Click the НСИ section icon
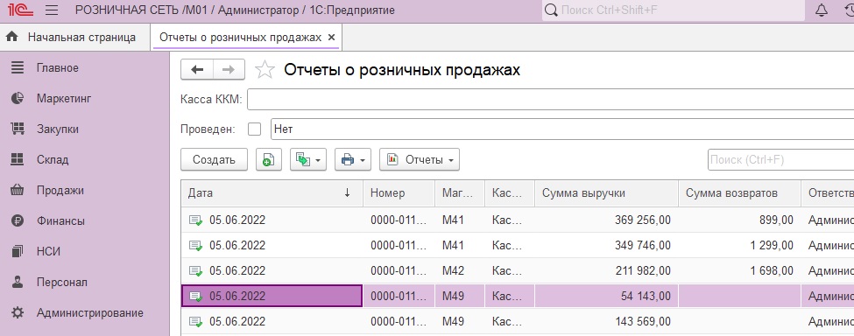 18,251
